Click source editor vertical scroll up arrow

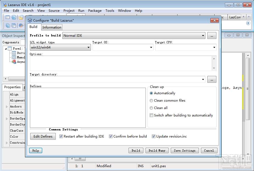point(248,55)
